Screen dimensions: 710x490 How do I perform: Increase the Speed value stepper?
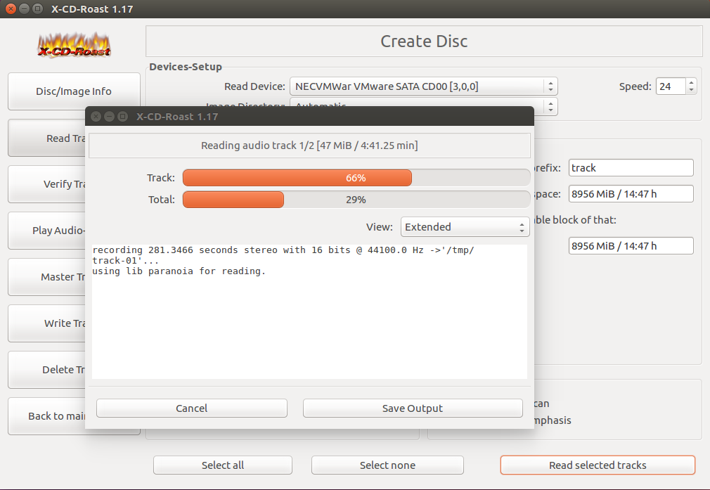click(691, 82)
